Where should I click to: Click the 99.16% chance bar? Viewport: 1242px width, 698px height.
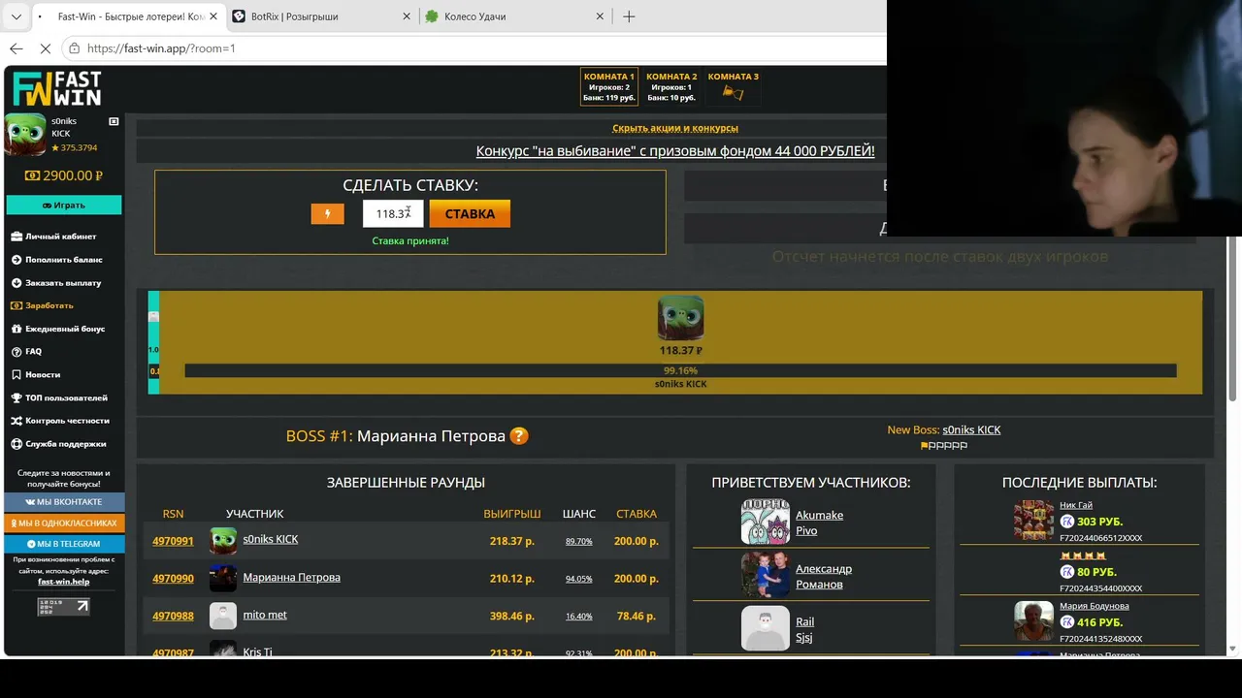tap(680, 370)
